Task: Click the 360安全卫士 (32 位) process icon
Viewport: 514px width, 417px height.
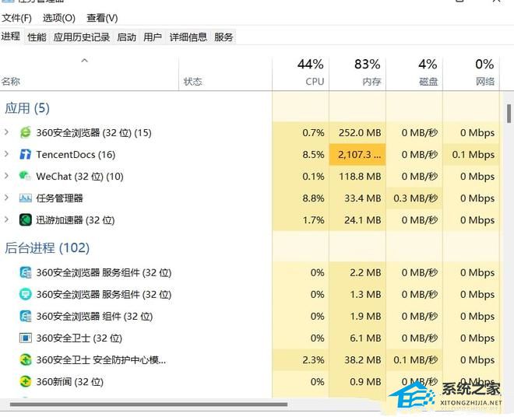Action: 25,338
